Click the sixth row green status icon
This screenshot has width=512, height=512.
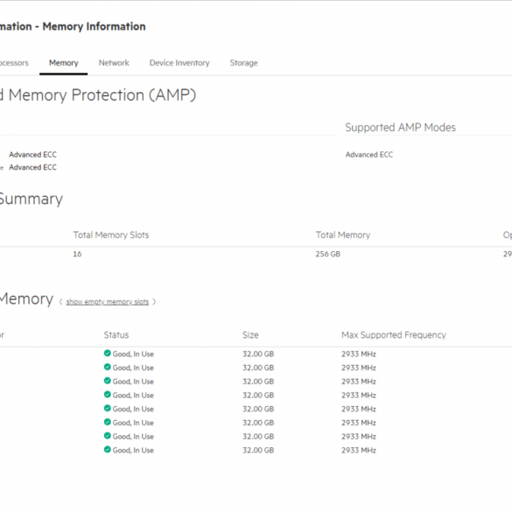[x=107, y=422]
